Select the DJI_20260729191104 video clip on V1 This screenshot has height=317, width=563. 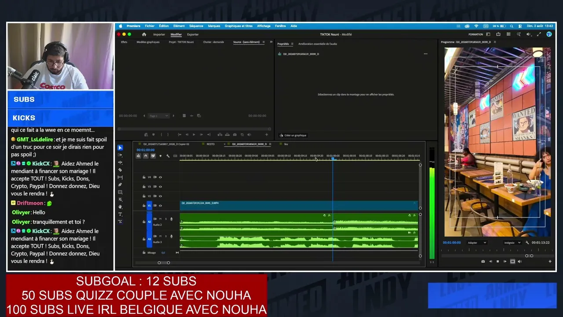point(299,206)
